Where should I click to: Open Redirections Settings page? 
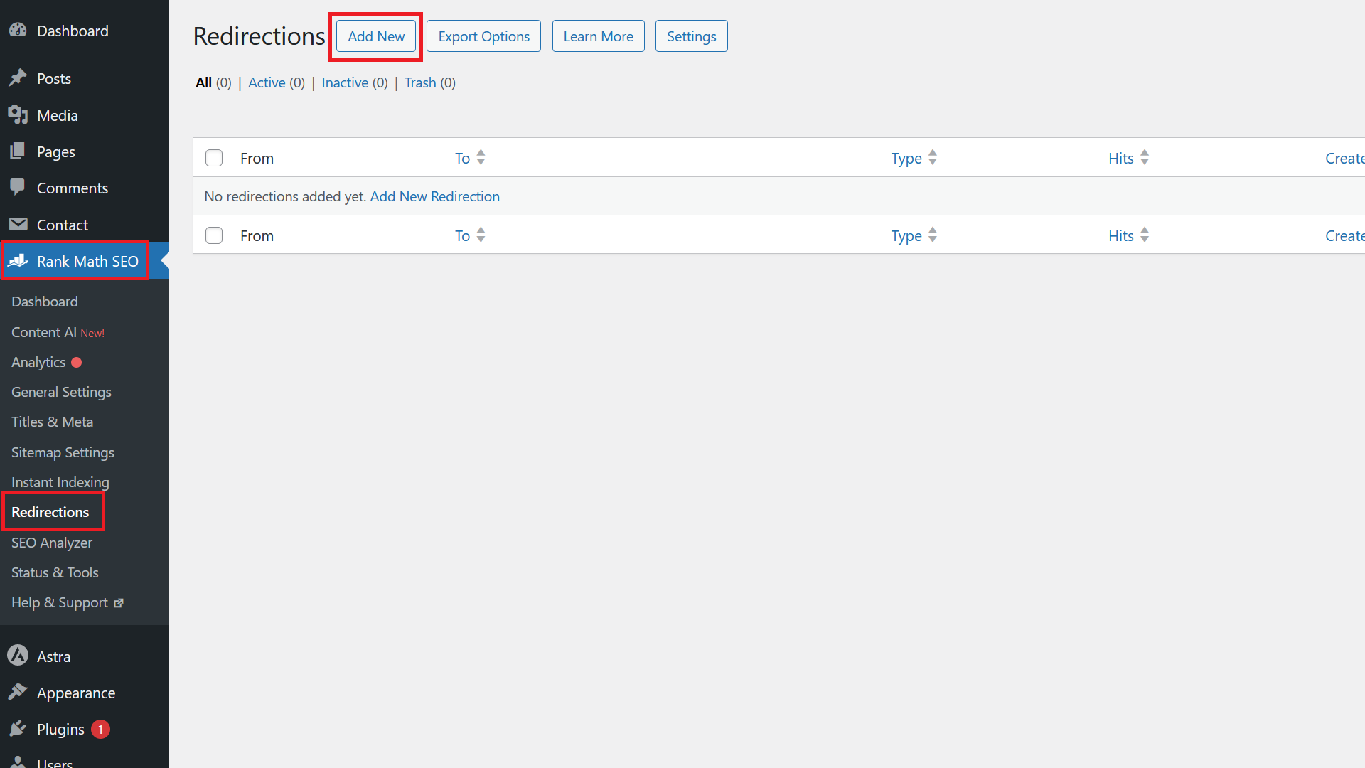tap(691, 36)
